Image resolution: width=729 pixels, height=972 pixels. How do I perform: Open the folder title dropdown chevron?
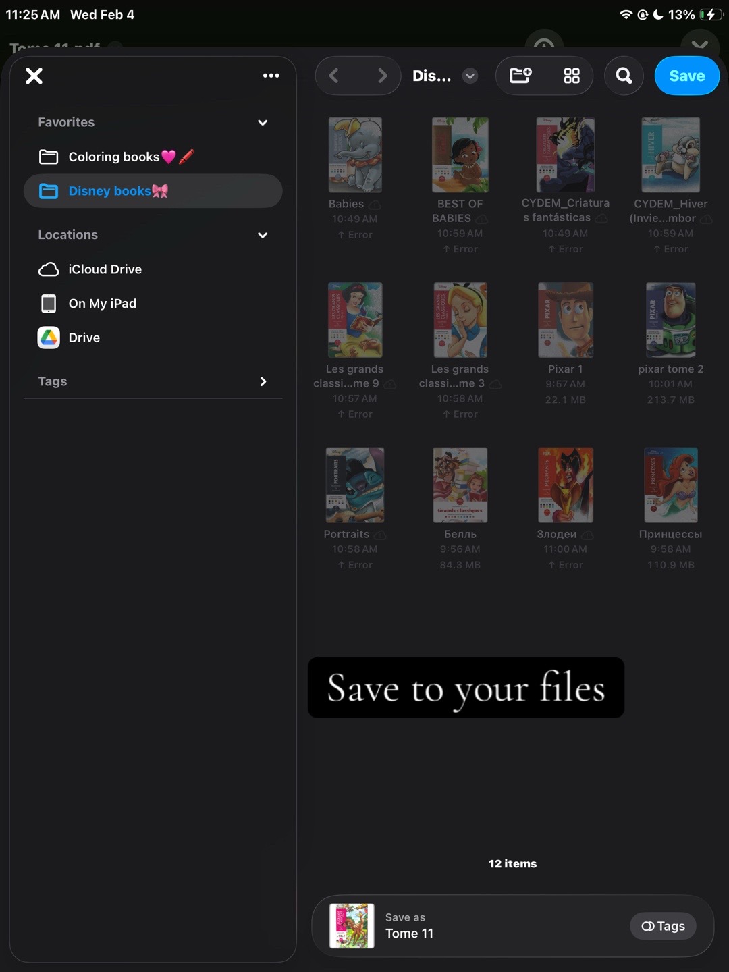click(470, 76)
